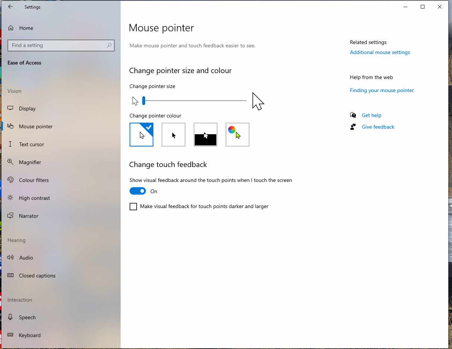Open Audio settings page
The height and width of the screenshot is (349, 452).
pyautogui.click(x=26, y=258)
